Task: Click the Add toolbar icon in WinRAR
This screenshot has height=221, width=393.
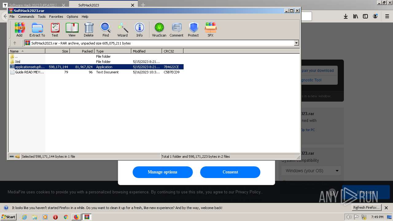Action: click(x=19, y=30)
